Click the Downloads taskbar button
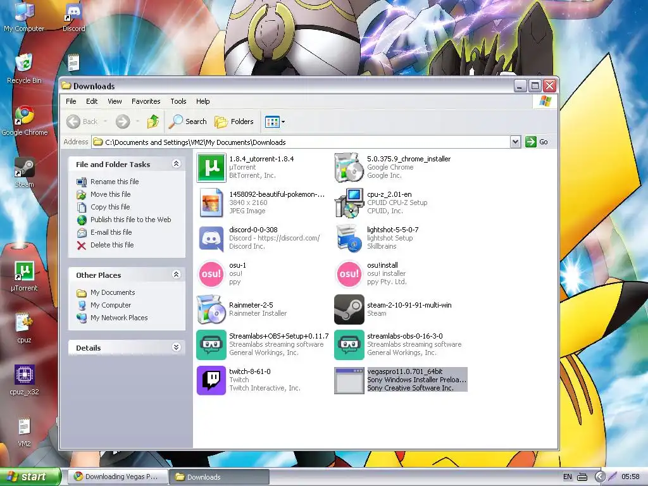The width and height of the screenshot is (648, 486). [x=219, y=477]
